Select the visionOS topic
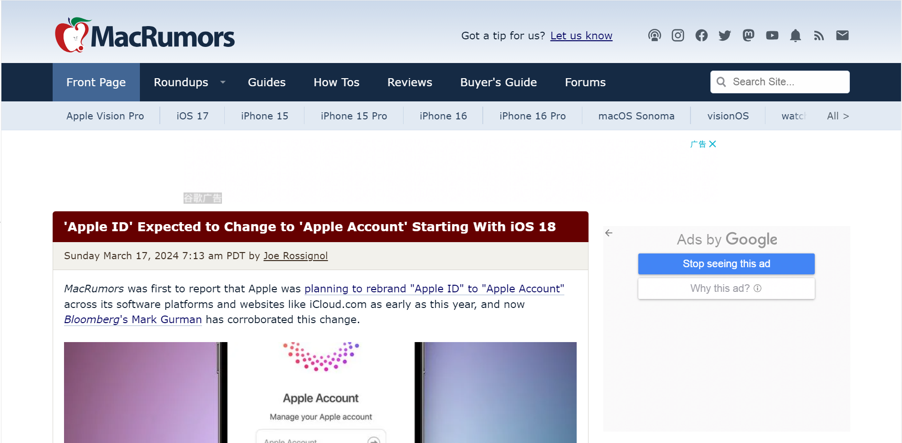 click(727, 116)
